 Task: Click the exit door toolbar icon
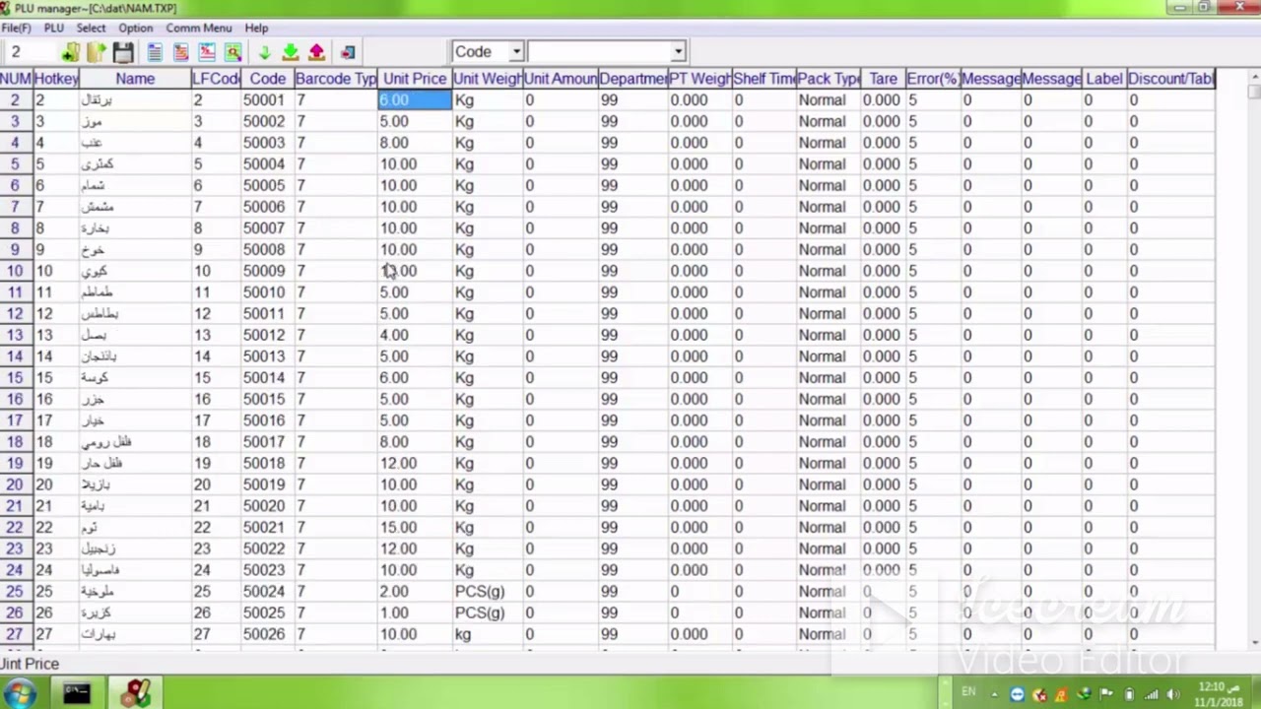348,52
